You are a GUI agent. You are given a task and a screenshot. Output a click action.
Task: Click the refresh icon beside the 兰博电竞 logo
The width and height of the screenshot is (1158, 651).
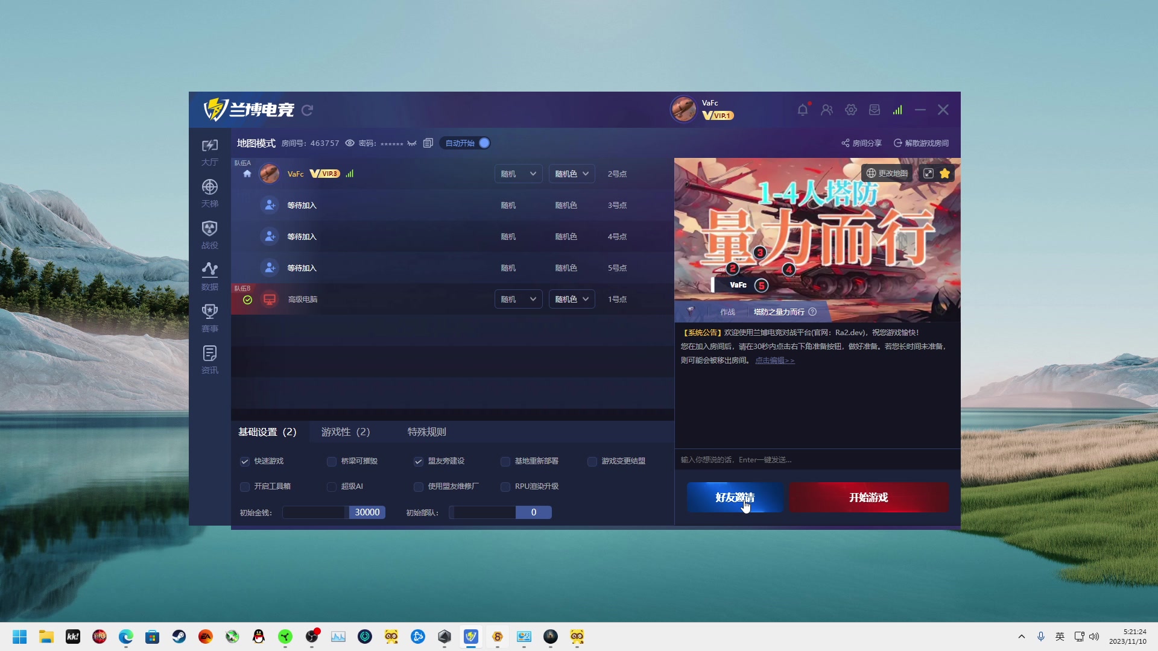(308, 110)
